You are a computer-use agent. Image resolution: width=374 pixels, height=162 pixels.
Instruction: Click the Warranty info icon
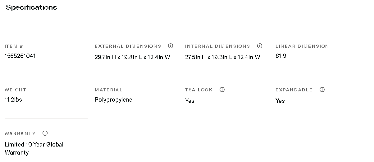(45, 133)
